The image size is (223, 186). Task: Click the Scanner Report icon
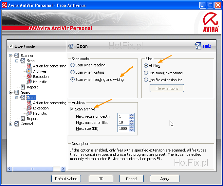(23, 87)
